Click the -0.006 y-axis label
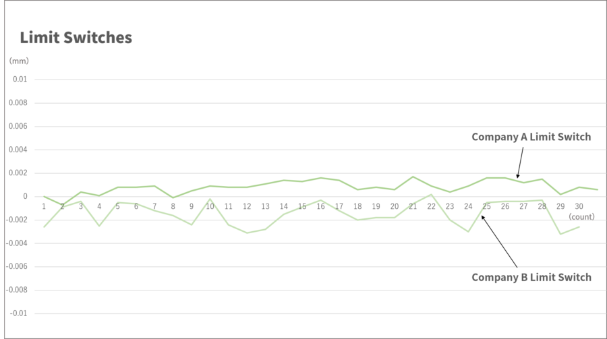 pyautogui.click(x=17, y=267)
